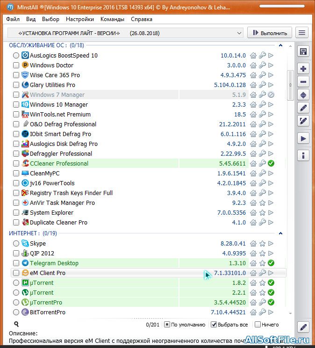Image resolution: width=315 pixels, height=348 pixels.
Task: Click the search magnifier icon
Action: tap(16, 324)
